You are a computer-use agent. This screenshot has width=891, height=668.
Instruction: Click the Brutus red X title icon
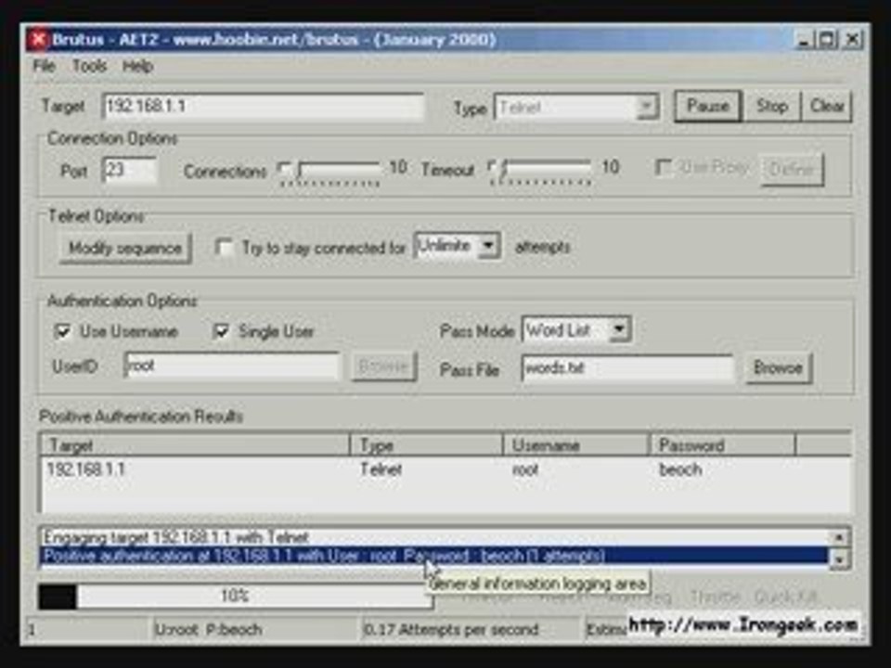click(x=38, y=40)
